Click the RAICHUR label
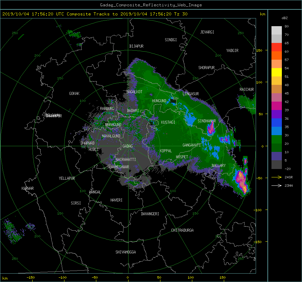302x282 pixels. [x=247, y=90]
